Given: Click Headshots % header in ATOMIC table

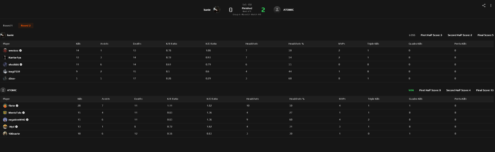Looking at the screenshot, I should 297,99.
